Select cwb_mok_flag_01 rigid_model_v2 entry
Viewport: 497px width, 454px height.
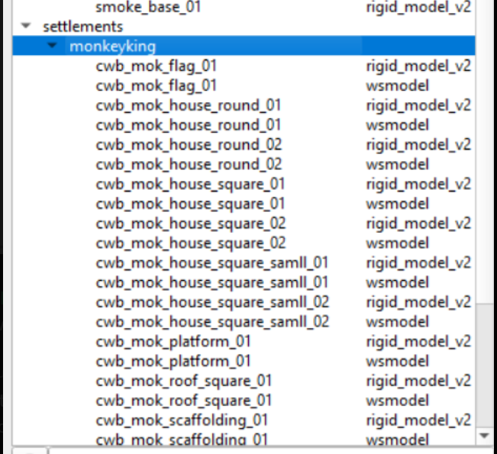(244, 66)
